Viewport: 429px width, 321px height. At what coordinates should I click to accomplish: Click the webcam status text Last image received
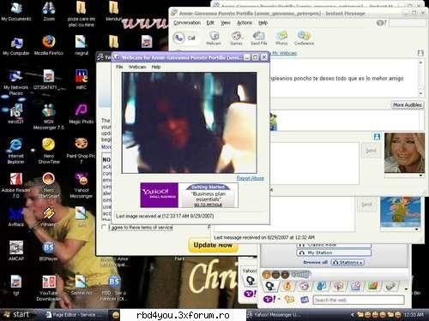click(x=165, y=216)
